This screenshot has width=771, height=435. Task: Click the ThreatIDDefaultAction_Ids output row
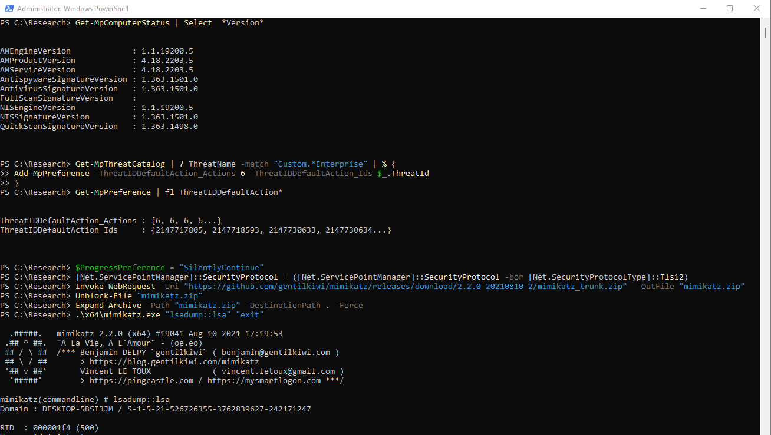196,230
